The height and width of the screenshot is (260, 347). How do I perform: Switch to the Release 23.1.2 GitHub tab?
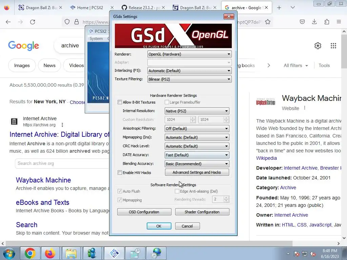tap(144, 7)
